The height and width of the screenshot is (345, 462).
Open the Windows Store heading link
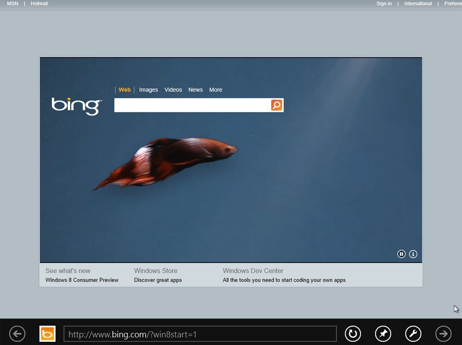click(156, 271)
